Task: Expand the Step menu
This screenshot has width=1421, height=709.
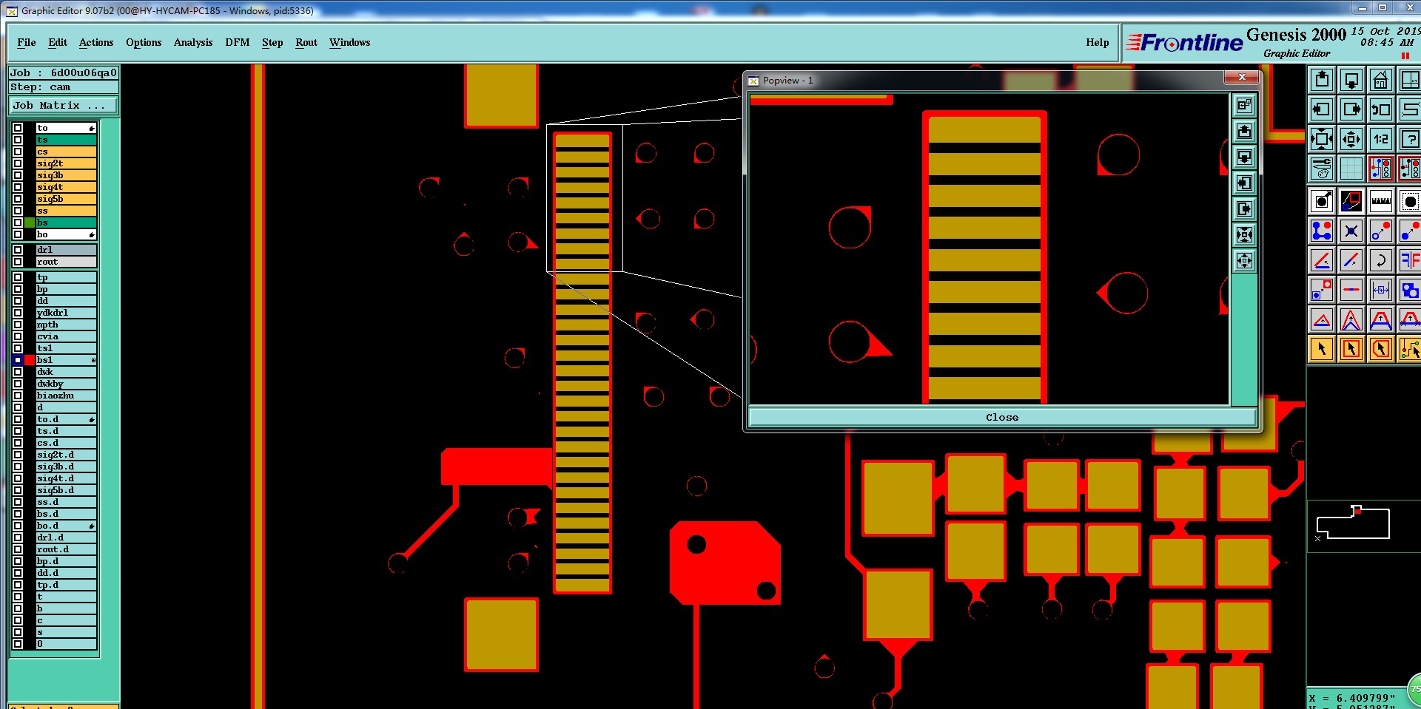Action: [x=272, y=42]
